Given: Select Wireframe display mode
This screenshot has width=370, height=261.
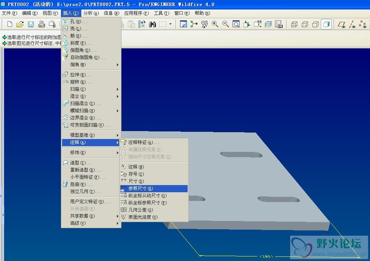Looking at the screenshot, I should point(294,24).
